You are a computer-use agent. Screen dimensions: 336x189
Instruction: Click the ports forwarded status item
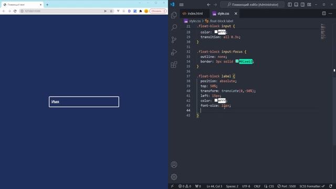(198, 186)
